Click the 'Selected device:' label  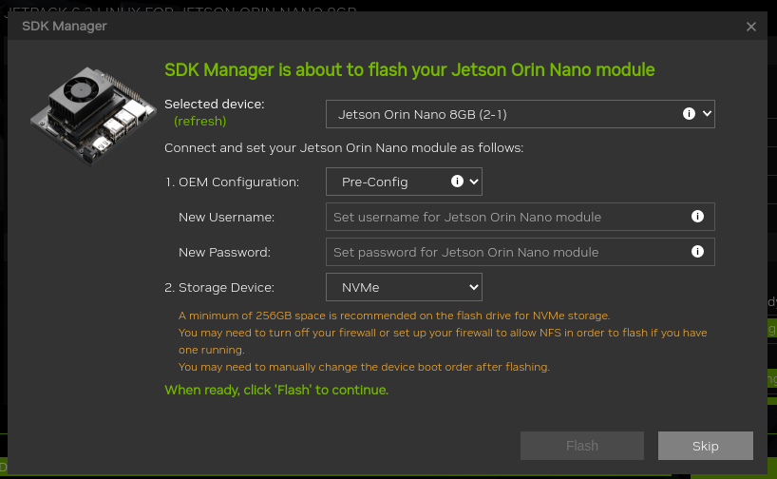coord(214,105)
